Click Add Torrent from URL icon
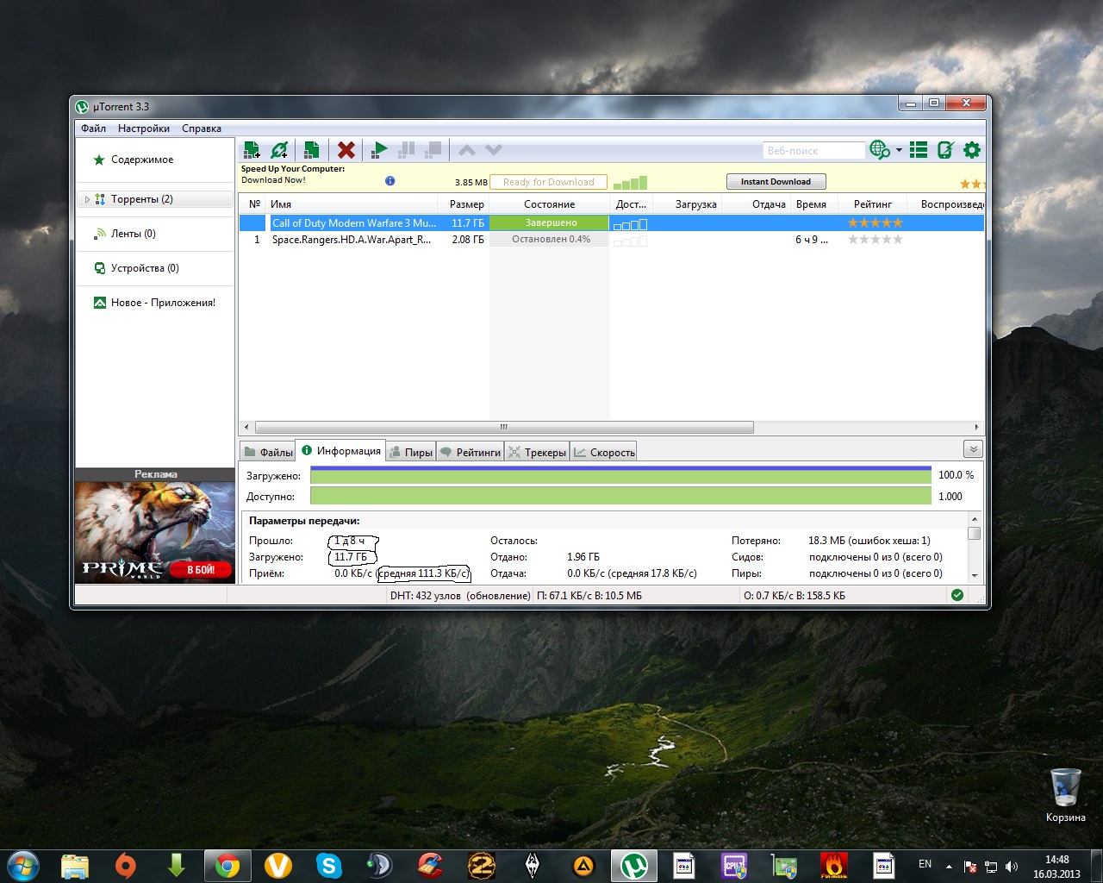The width and height of the screenshot is (1103, 883). (279, 150)
